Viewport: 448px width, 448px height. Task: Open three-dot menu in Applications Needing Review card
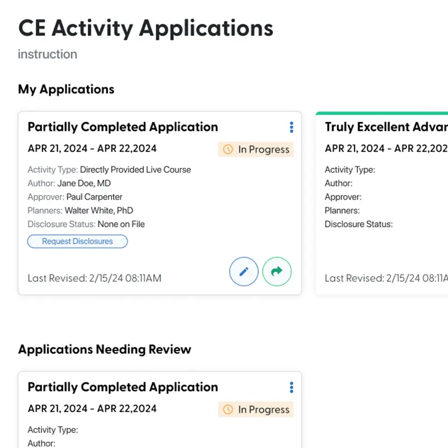291,388
